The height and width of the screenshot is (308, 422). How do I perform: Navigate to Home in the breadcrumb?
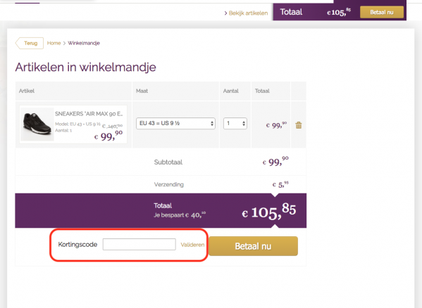click(x=54, y=43)
